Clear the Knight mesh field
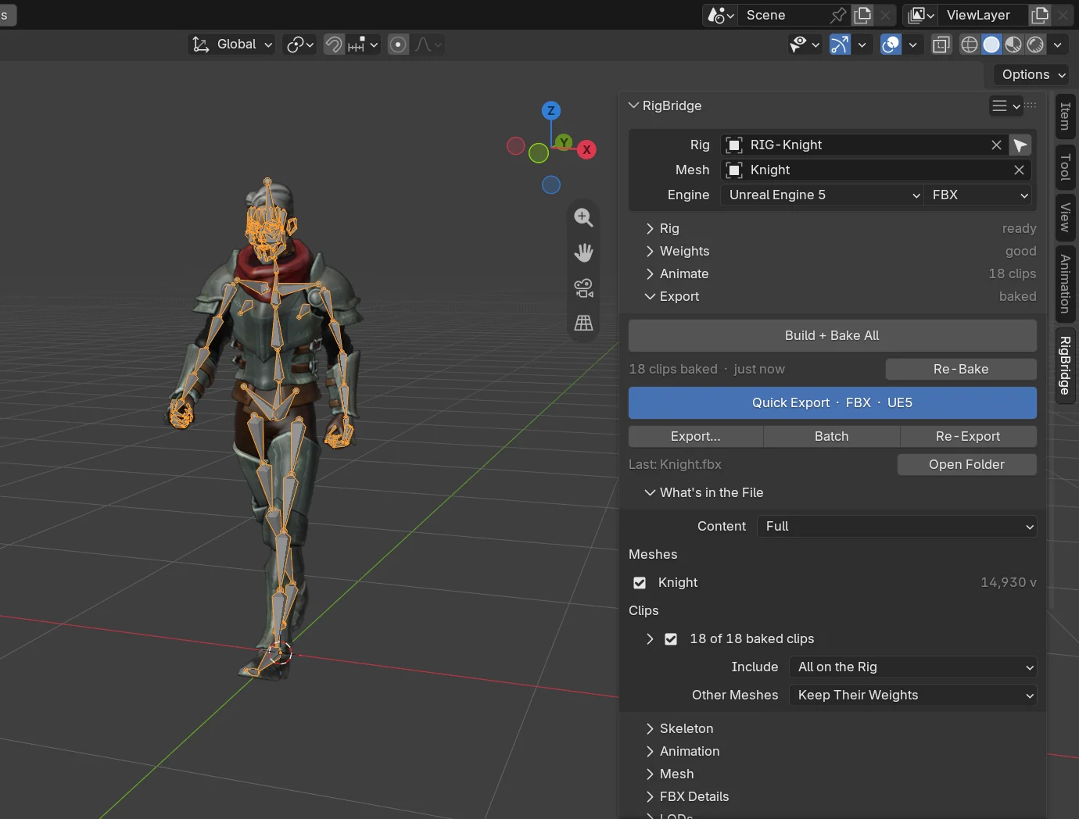Viewport: 1079px width, 819px height. [x=1019, y=170]
